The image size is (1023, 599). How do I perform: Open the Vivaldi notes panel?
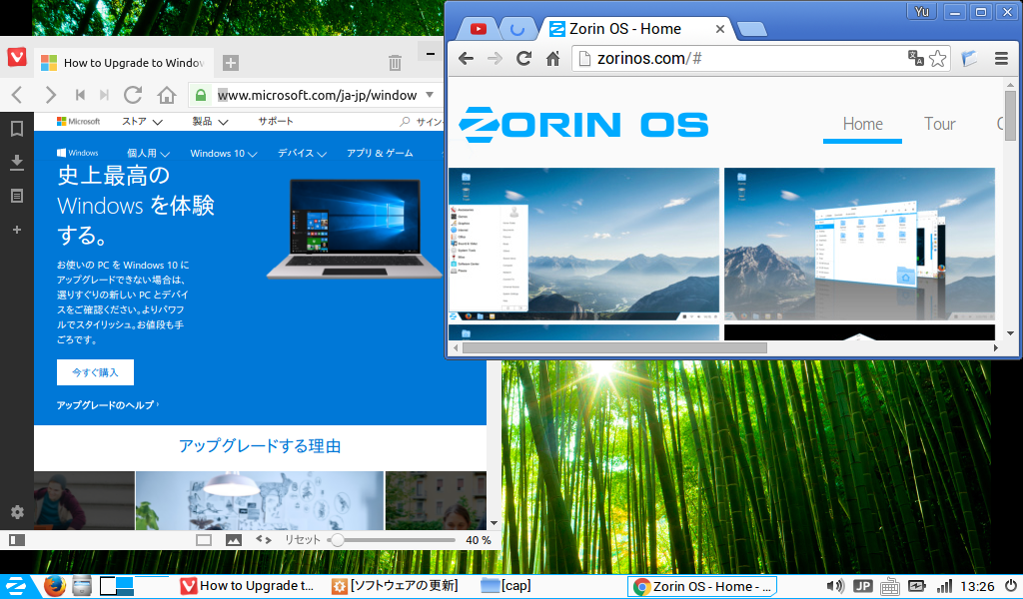coord(17,197)
